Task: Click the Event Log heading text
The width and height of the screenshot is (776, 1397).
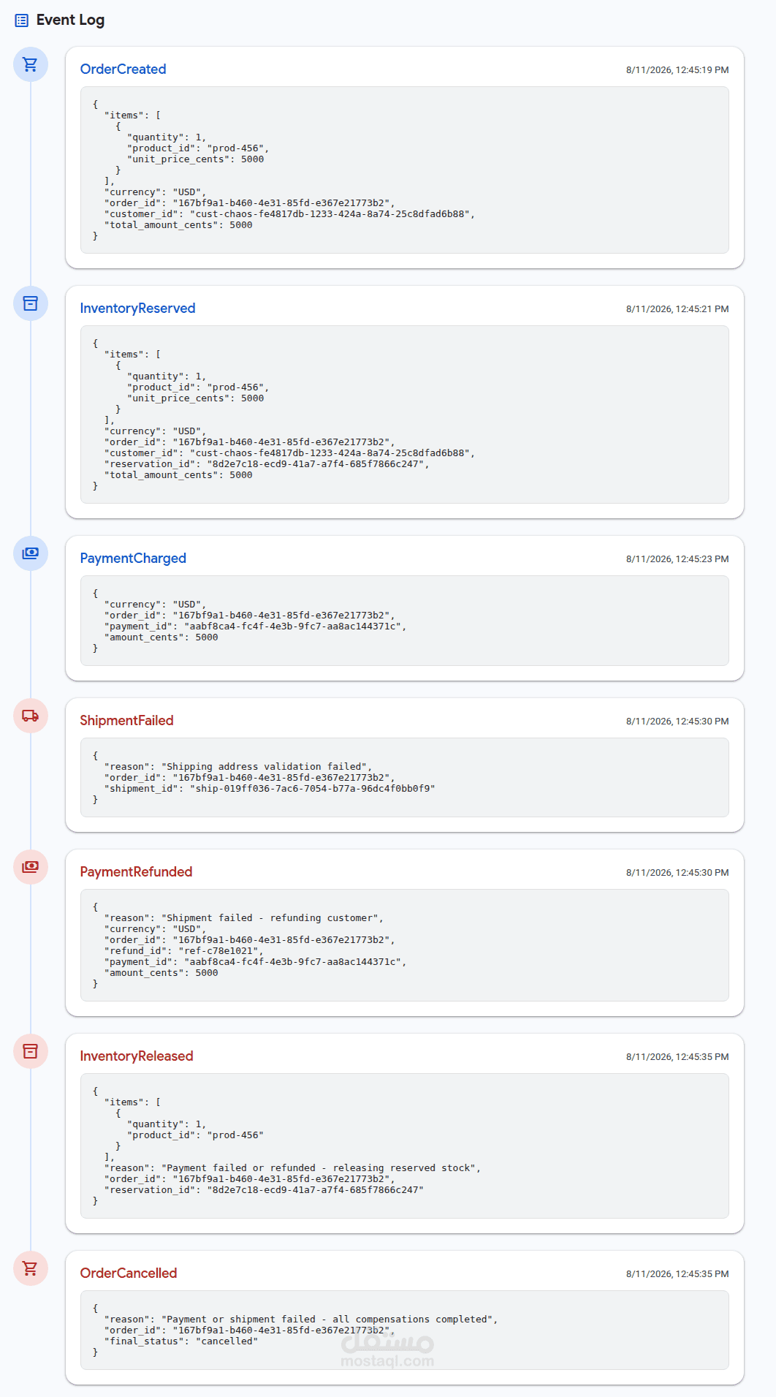Action: pyautogui.click(x=70, y=20)
